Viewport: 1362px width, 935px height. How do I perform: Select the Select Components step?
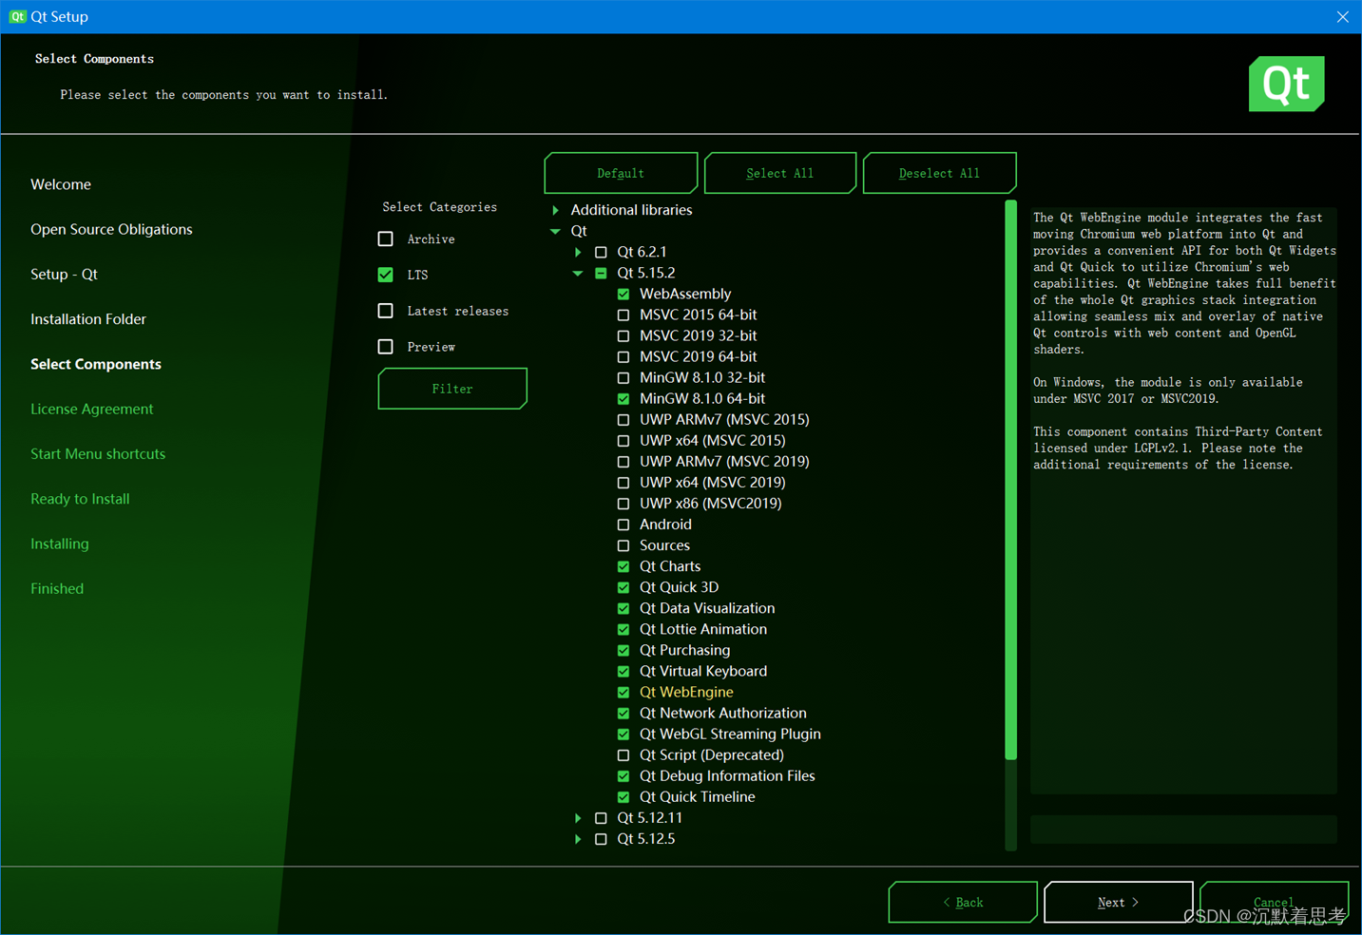96,364
